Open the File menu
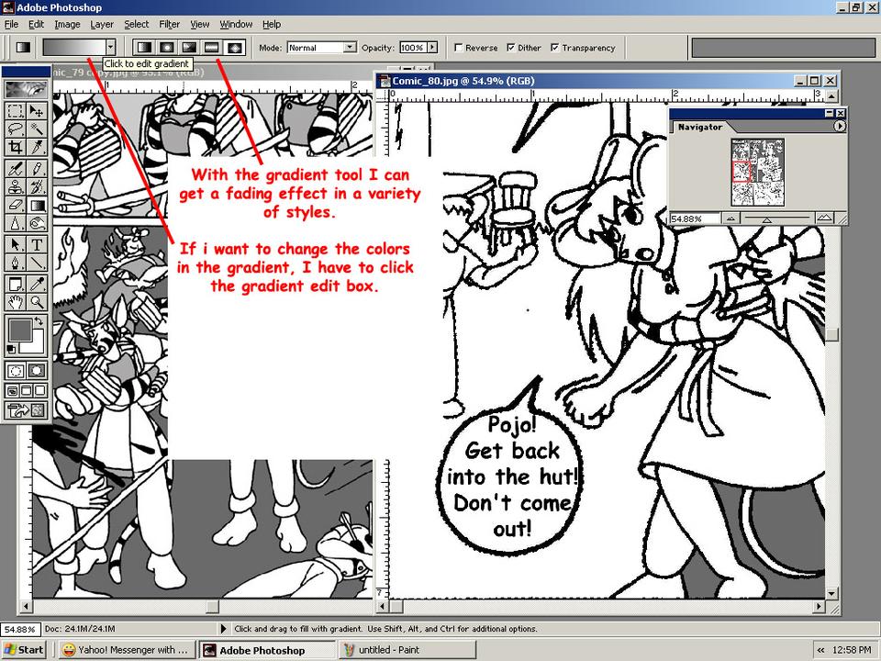 pyautogui.click(x=11, y=24)
